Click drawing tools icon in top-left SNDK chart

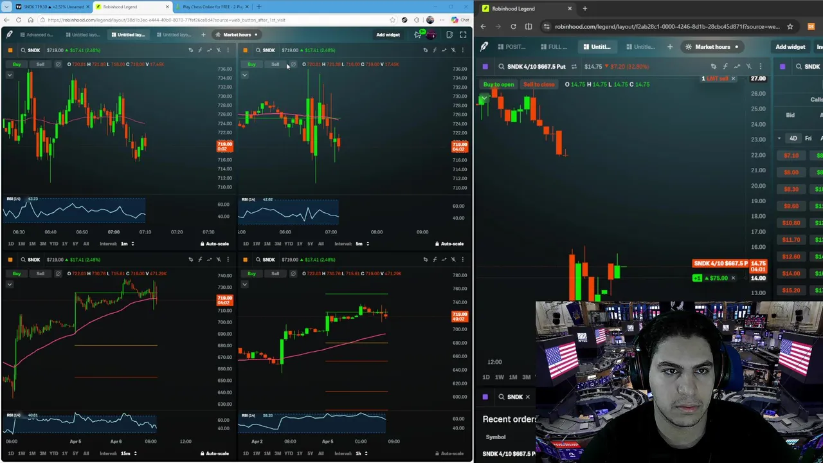(190, 50)
